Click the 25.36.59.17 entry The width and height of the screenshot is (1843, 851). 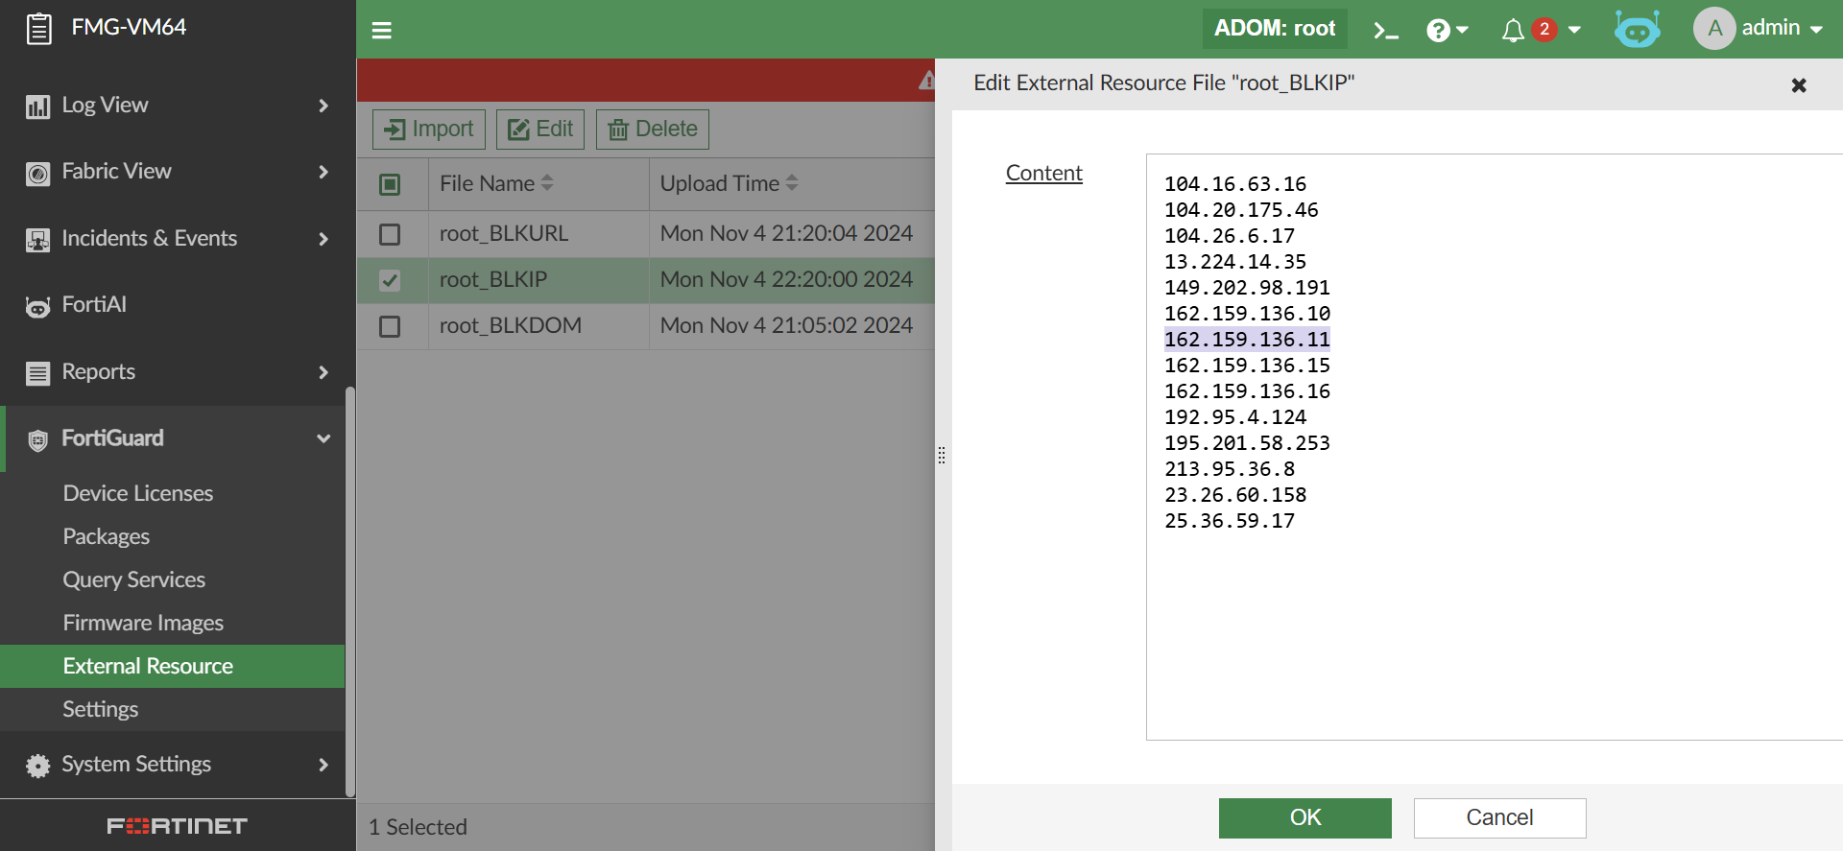(x=1230, y=521)
